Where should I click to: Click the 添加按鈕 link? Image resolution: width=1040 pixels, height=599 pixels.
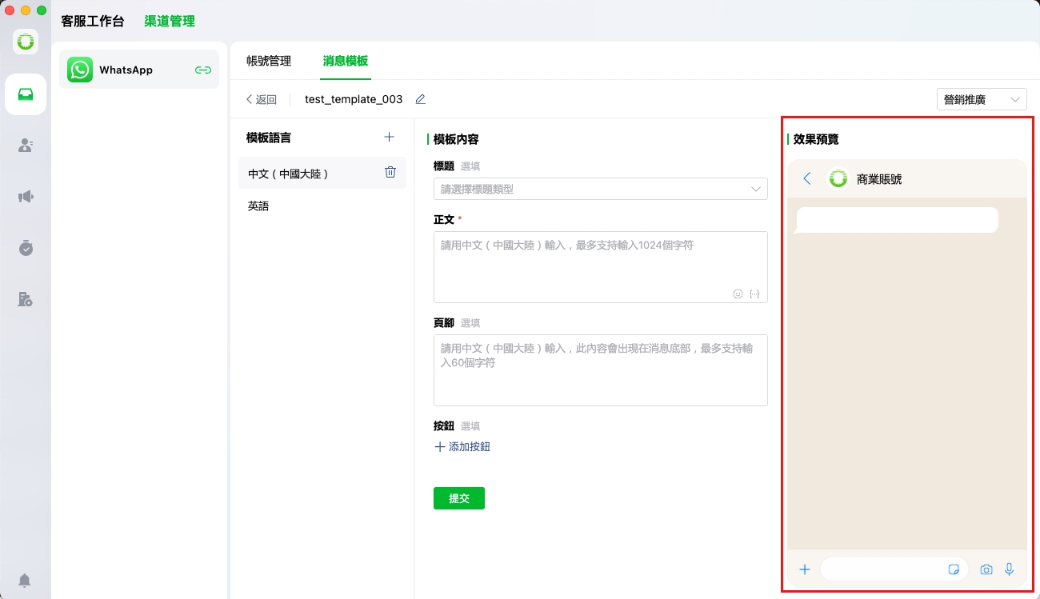click(462, 447)
